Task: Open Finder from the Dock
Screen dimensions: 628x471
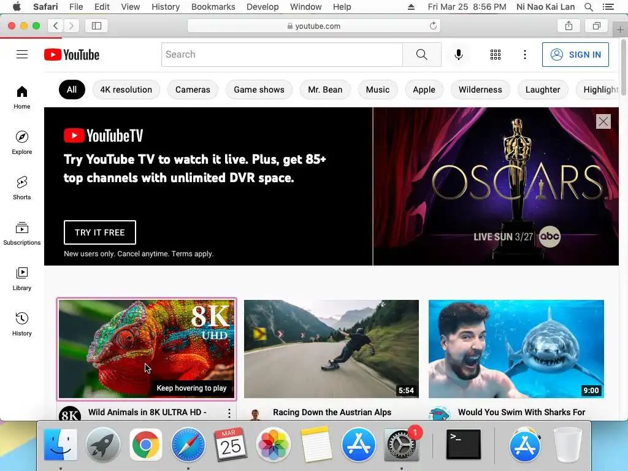Action: [x=61, y=445]
